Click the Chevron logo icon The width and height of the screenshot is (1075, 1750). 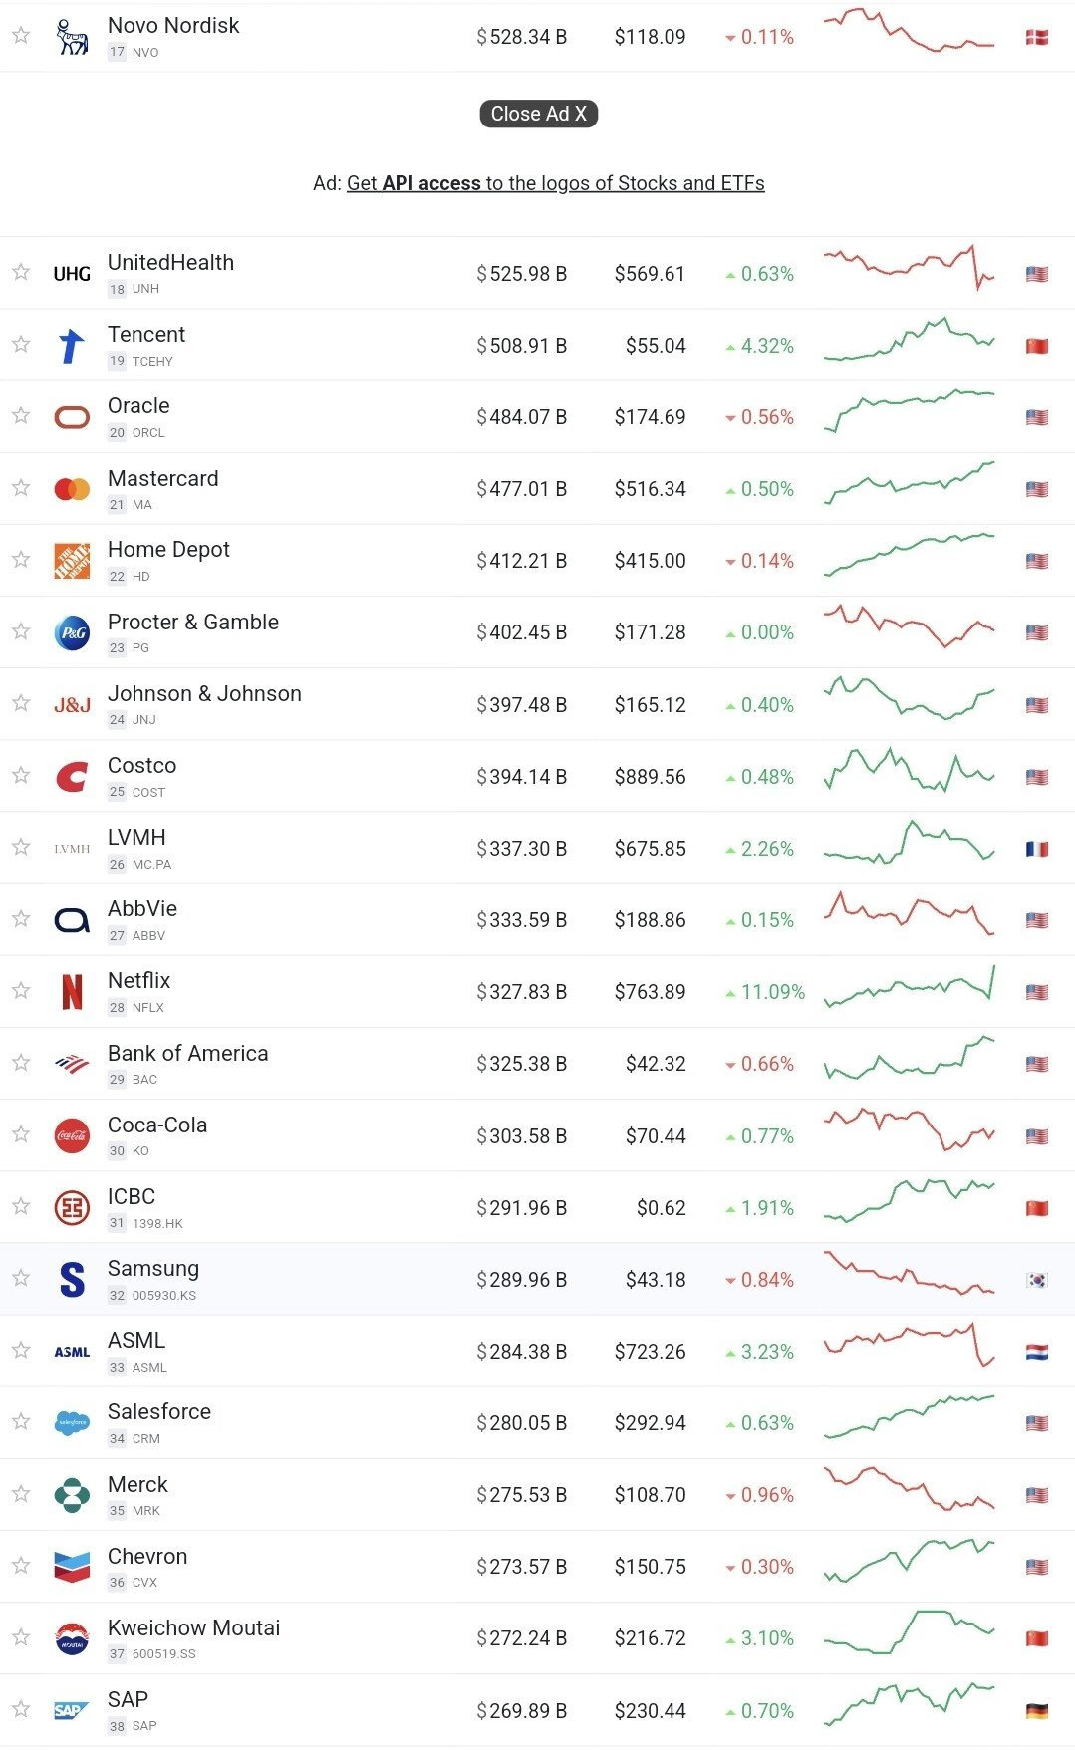[x=72, y=1567]
